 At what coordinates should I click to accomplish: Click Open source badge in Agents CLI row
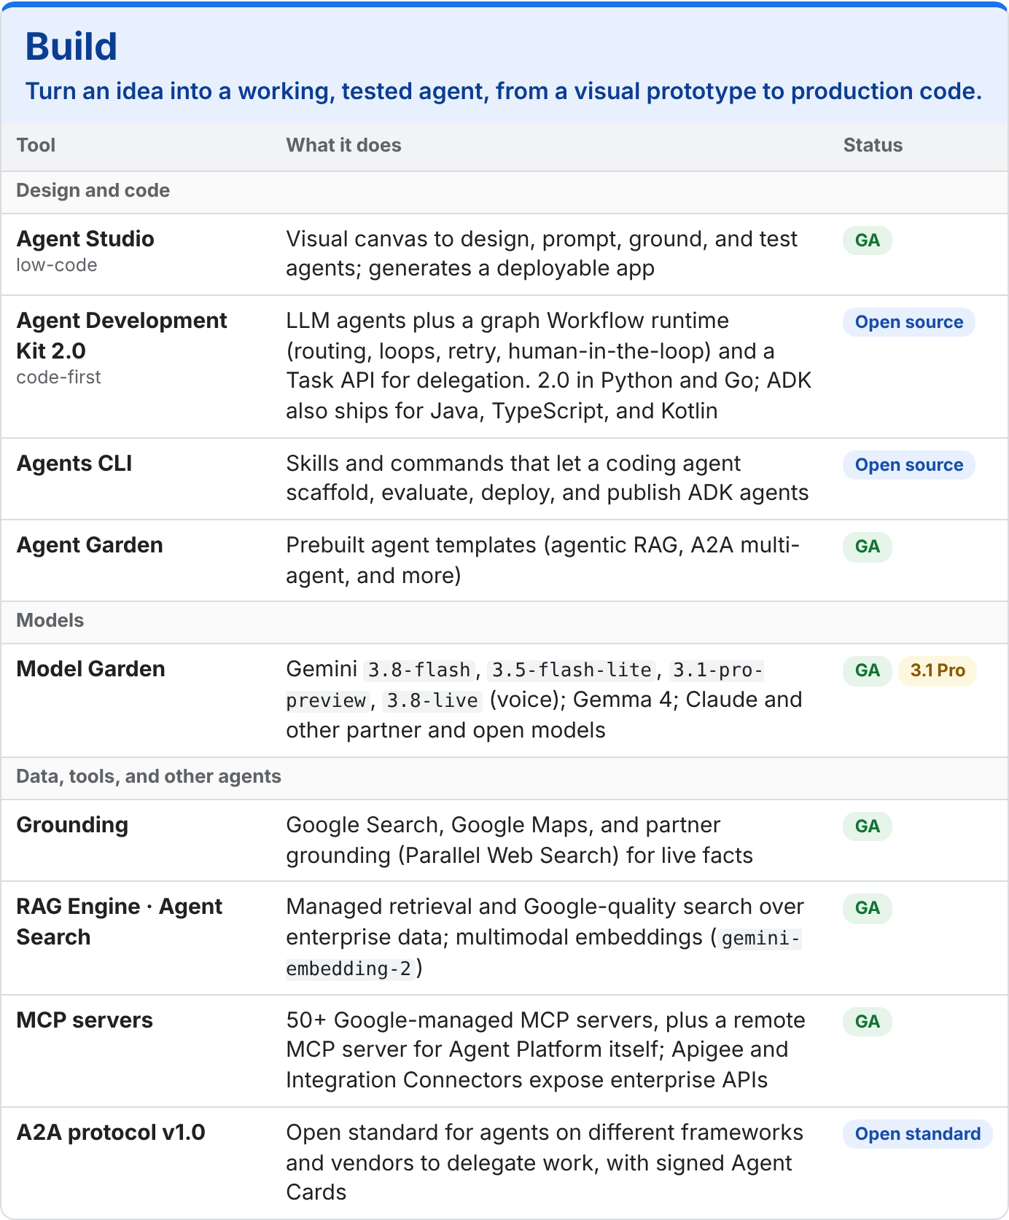pyautogui.click(x=909, y=465)
